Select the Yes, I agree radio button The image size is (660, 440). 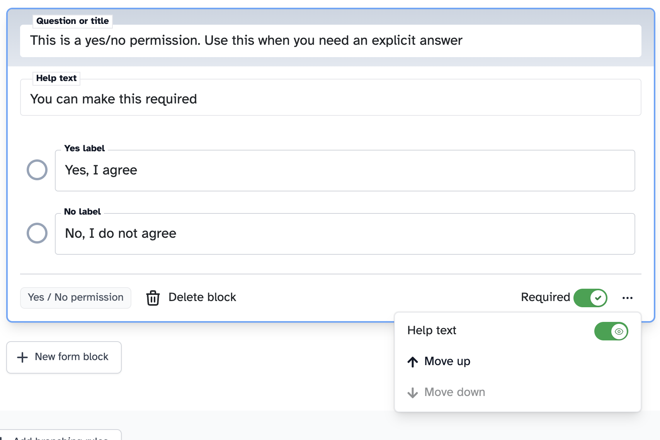[37, 169]
